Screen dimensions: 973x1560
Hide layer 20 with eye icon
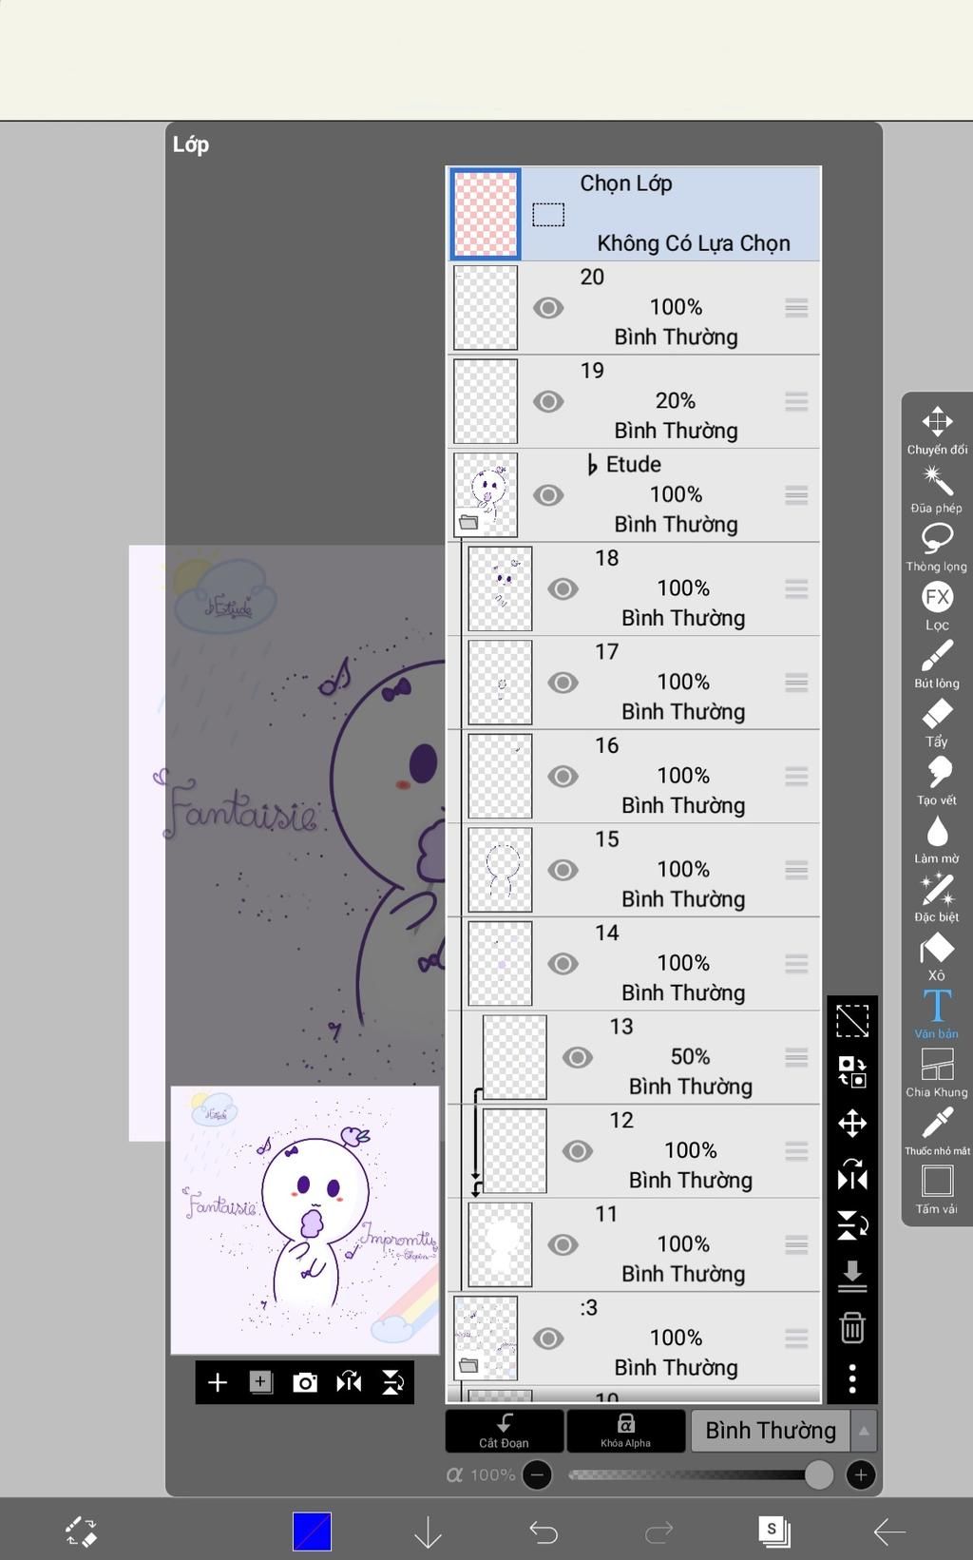[548, 308]
